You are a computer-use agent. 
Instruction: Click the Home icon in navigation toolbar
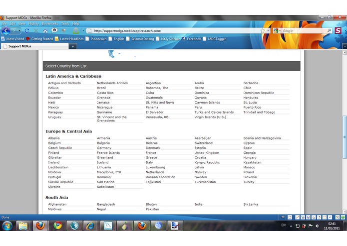45,31
